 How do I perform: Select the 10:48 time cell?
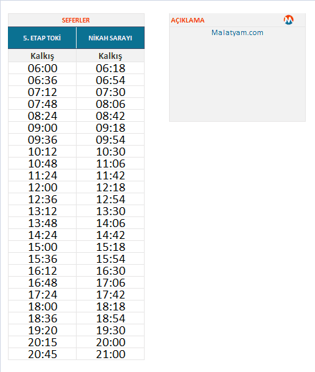point(42,163)
